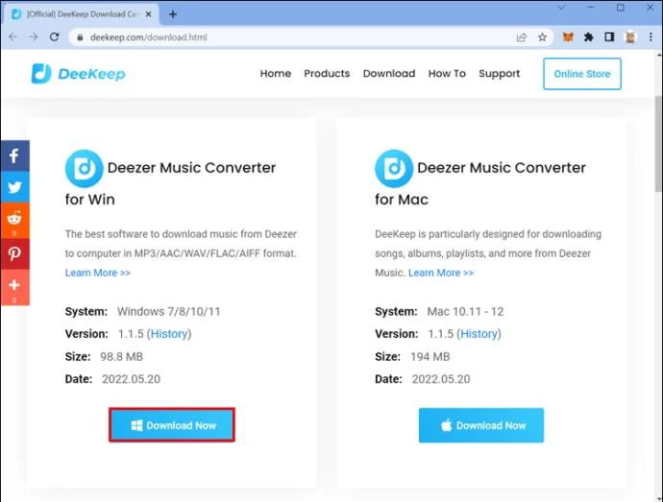The image size is (663, 502).
Task: Open MetaMask fox extension
Action: coord(568,37)
